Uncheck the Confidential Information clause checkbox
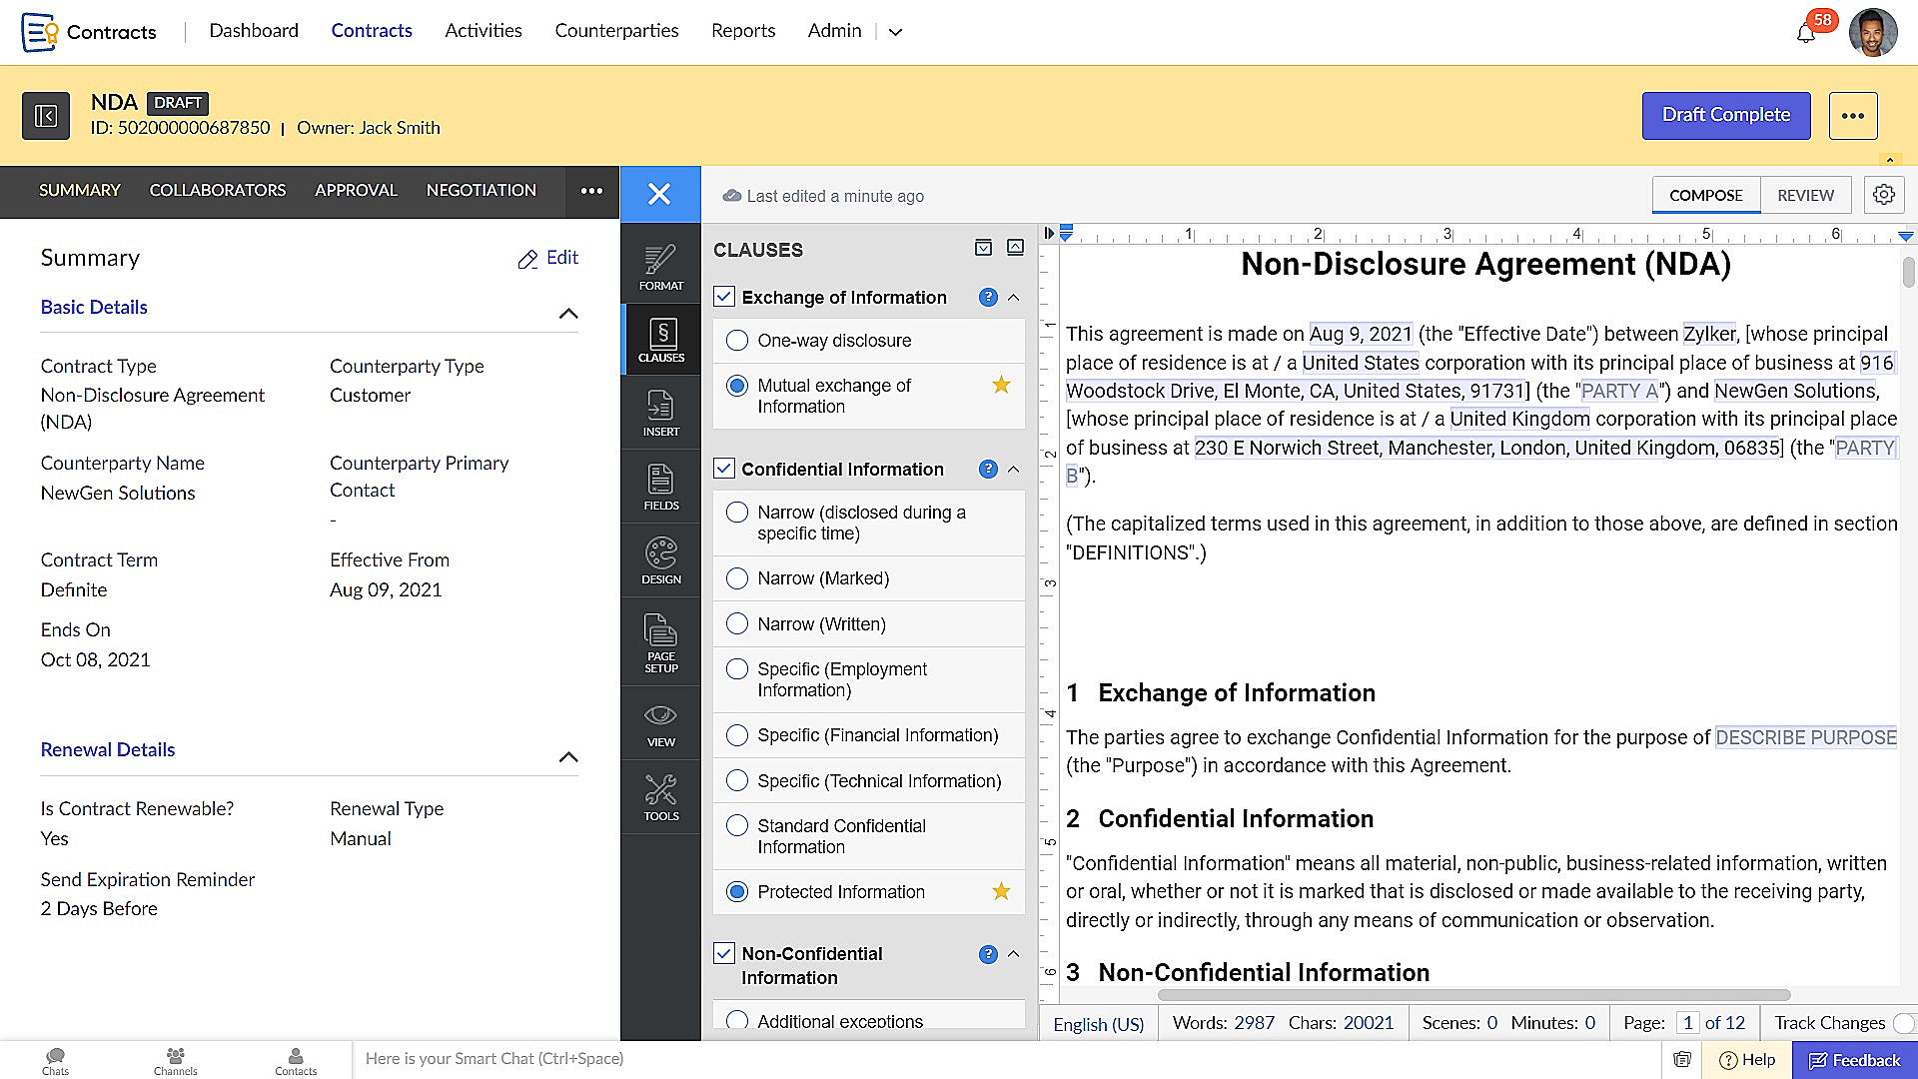Viewport: 1918px width, 1079px height. coord(724,469)
